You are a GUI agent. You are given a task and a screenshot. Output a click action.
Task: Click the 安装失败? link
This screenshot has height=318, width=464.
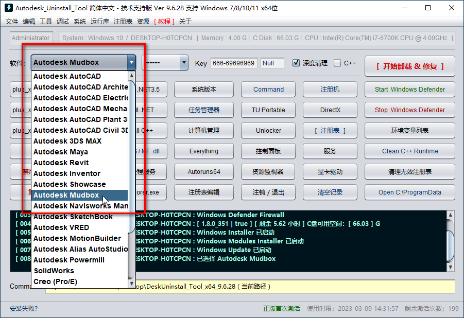coord(24,309)
